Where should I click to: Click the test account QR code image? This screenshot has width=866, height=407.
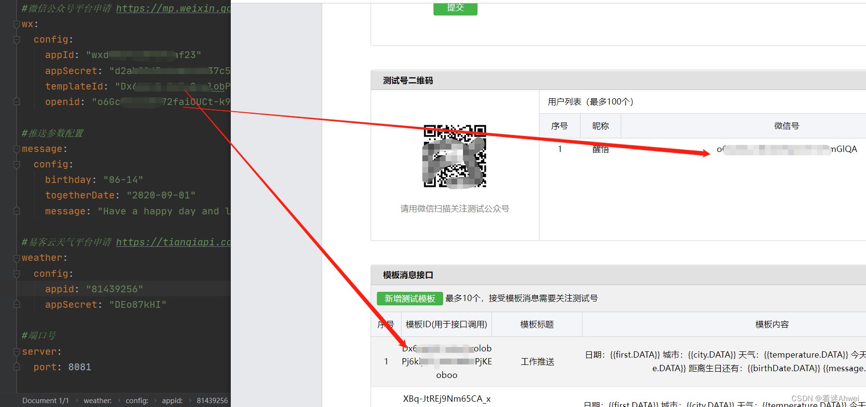coord(455,156)
